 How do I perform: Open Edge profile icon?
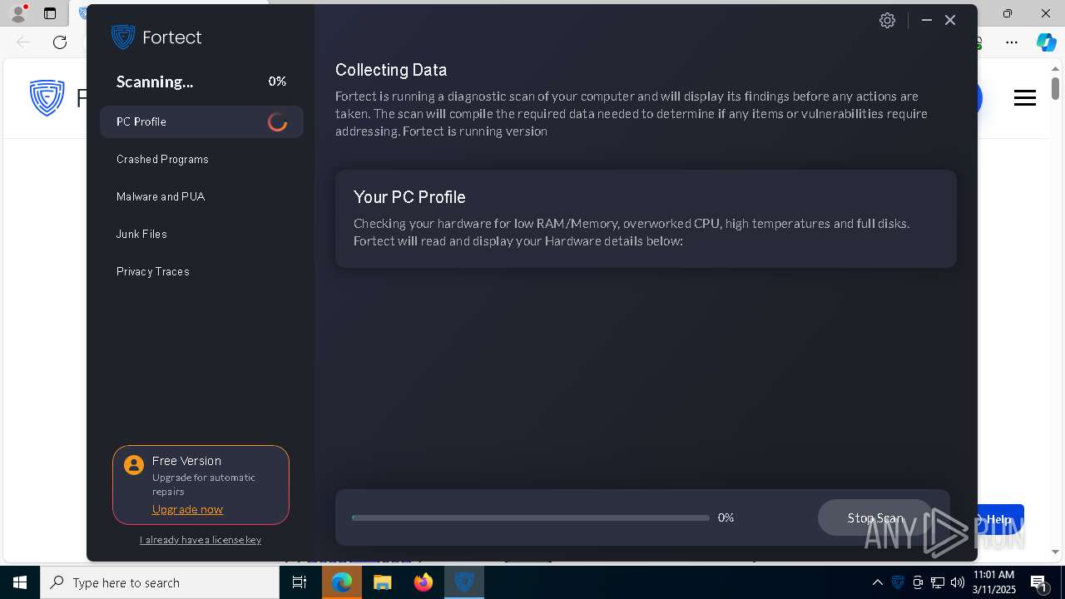click(17, 13)
